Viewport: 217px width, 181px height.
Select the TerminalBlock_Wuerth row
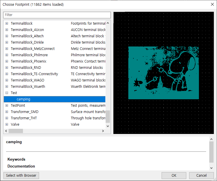55,87
